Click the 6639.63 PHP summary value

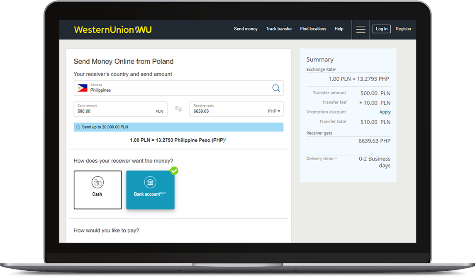(x=375, y=141)
